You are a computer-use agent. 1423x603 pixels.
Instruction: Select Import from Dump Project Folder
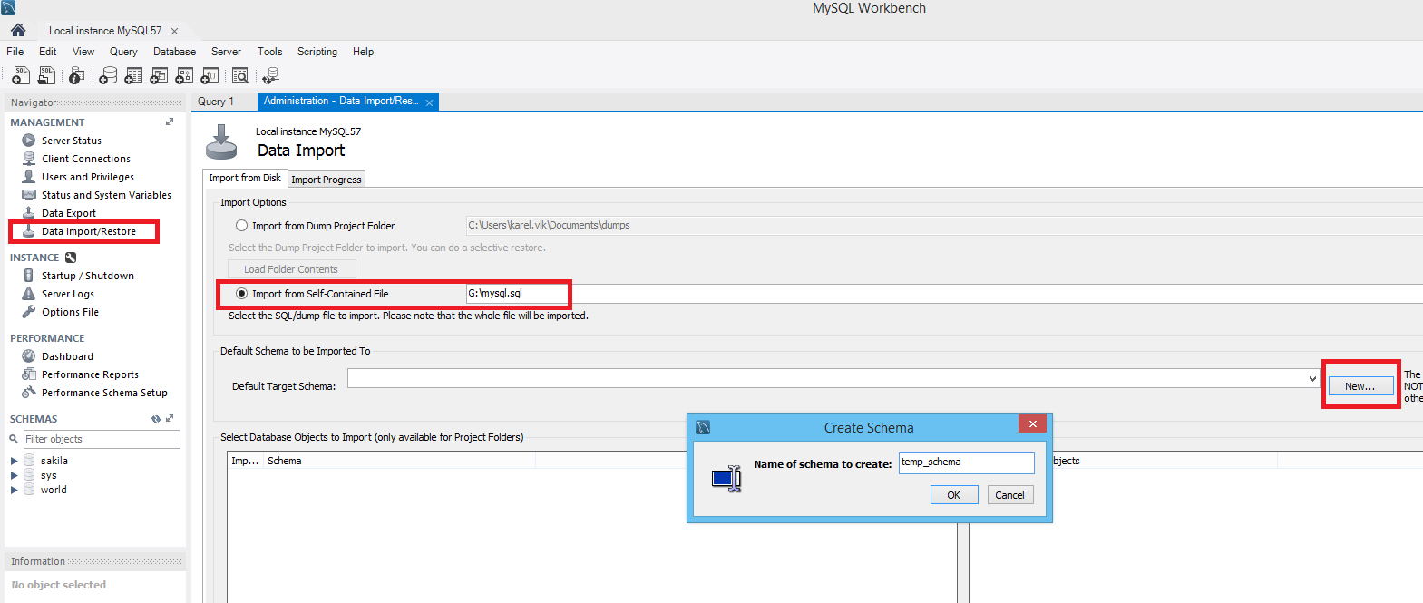(x=241, y=226)
